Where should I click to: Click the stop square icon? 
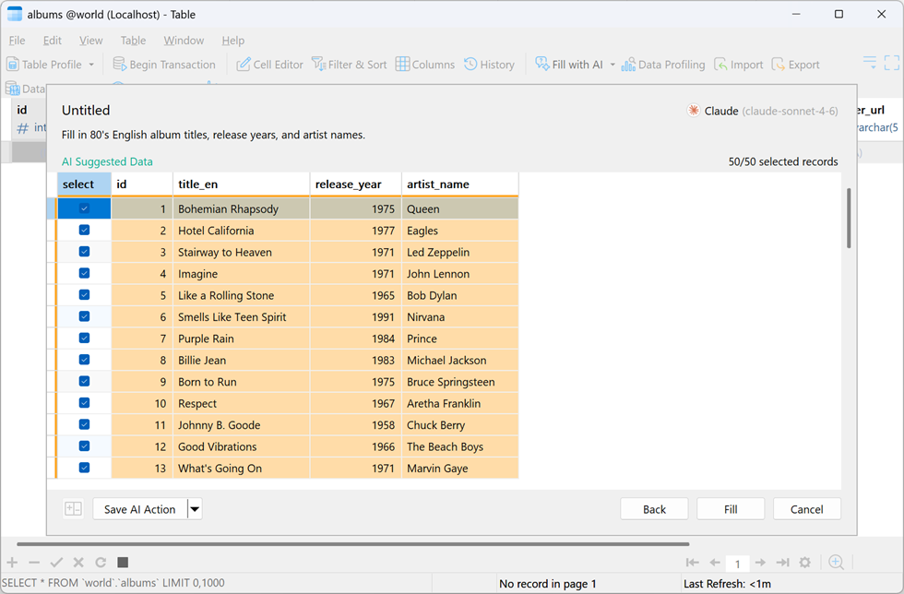122,563
